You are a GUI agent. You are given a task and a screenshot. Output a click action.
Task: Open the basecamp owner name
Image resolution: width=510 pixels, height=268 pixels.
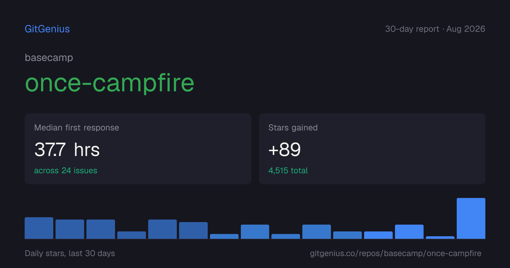[49, 58]
